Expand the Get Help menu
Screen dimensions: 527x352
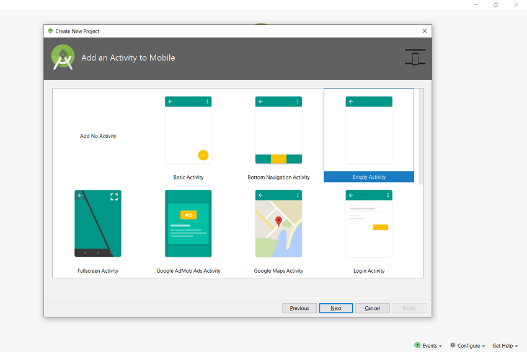[x=505, y=346]
